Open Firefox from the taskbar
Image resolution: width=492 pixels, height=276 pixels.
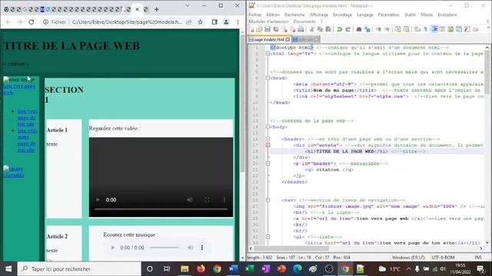coord(201,269)
